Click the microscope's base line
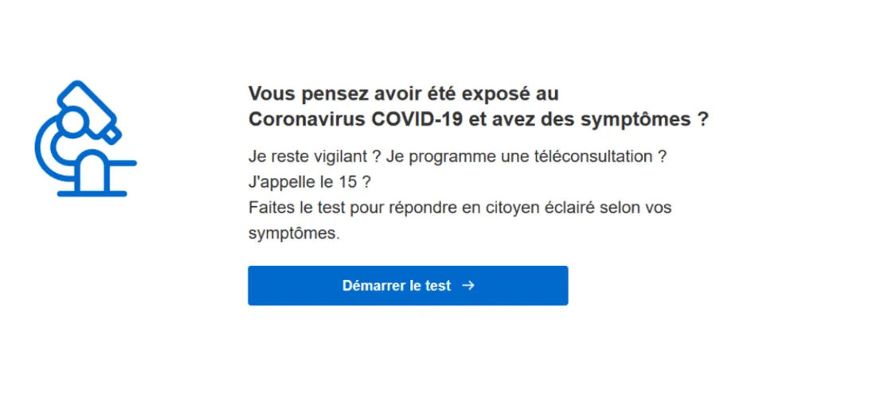 [x=92, y=193]
